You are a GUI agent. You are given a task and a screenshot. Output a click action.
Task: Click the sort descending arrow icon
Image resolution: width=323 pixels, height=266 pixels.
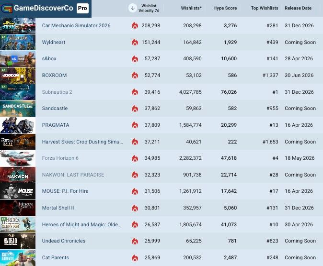tap(133, 8)
